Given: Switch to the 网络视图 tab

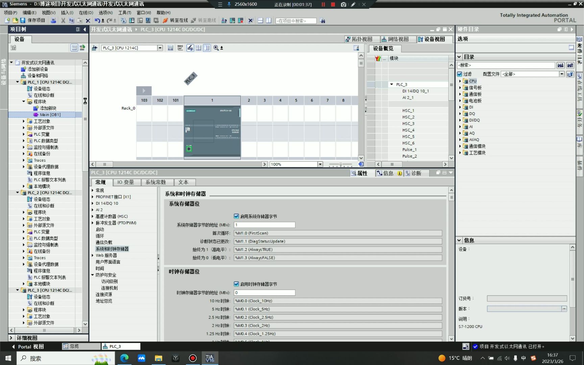Looking at the screenshot, I should click(x=398, y=39).
